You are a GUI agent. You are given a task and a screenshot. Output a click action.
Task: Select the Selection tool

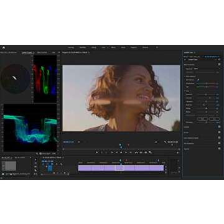[x=35, y=160]
